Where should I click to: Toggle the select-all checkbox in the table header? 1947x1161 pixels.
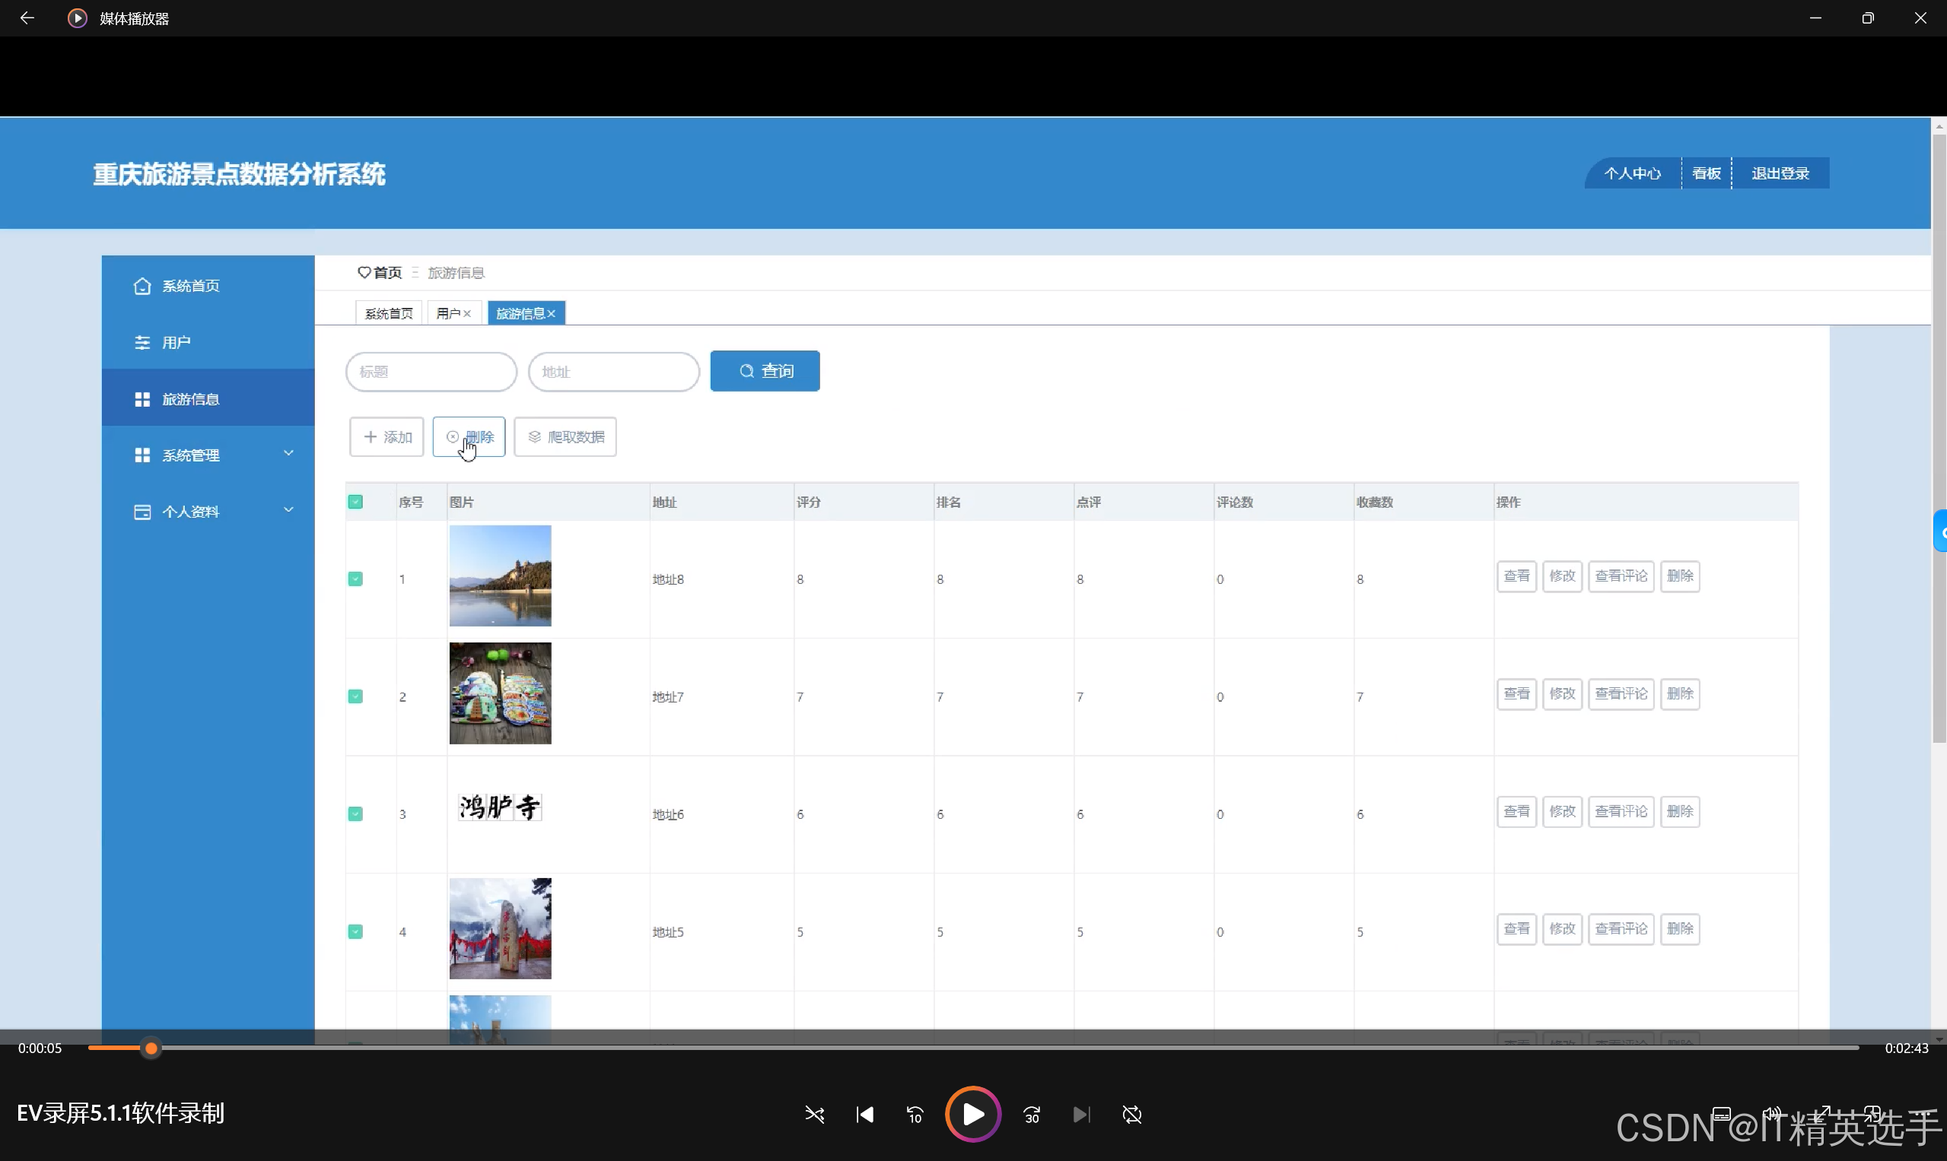pos(355,502)
